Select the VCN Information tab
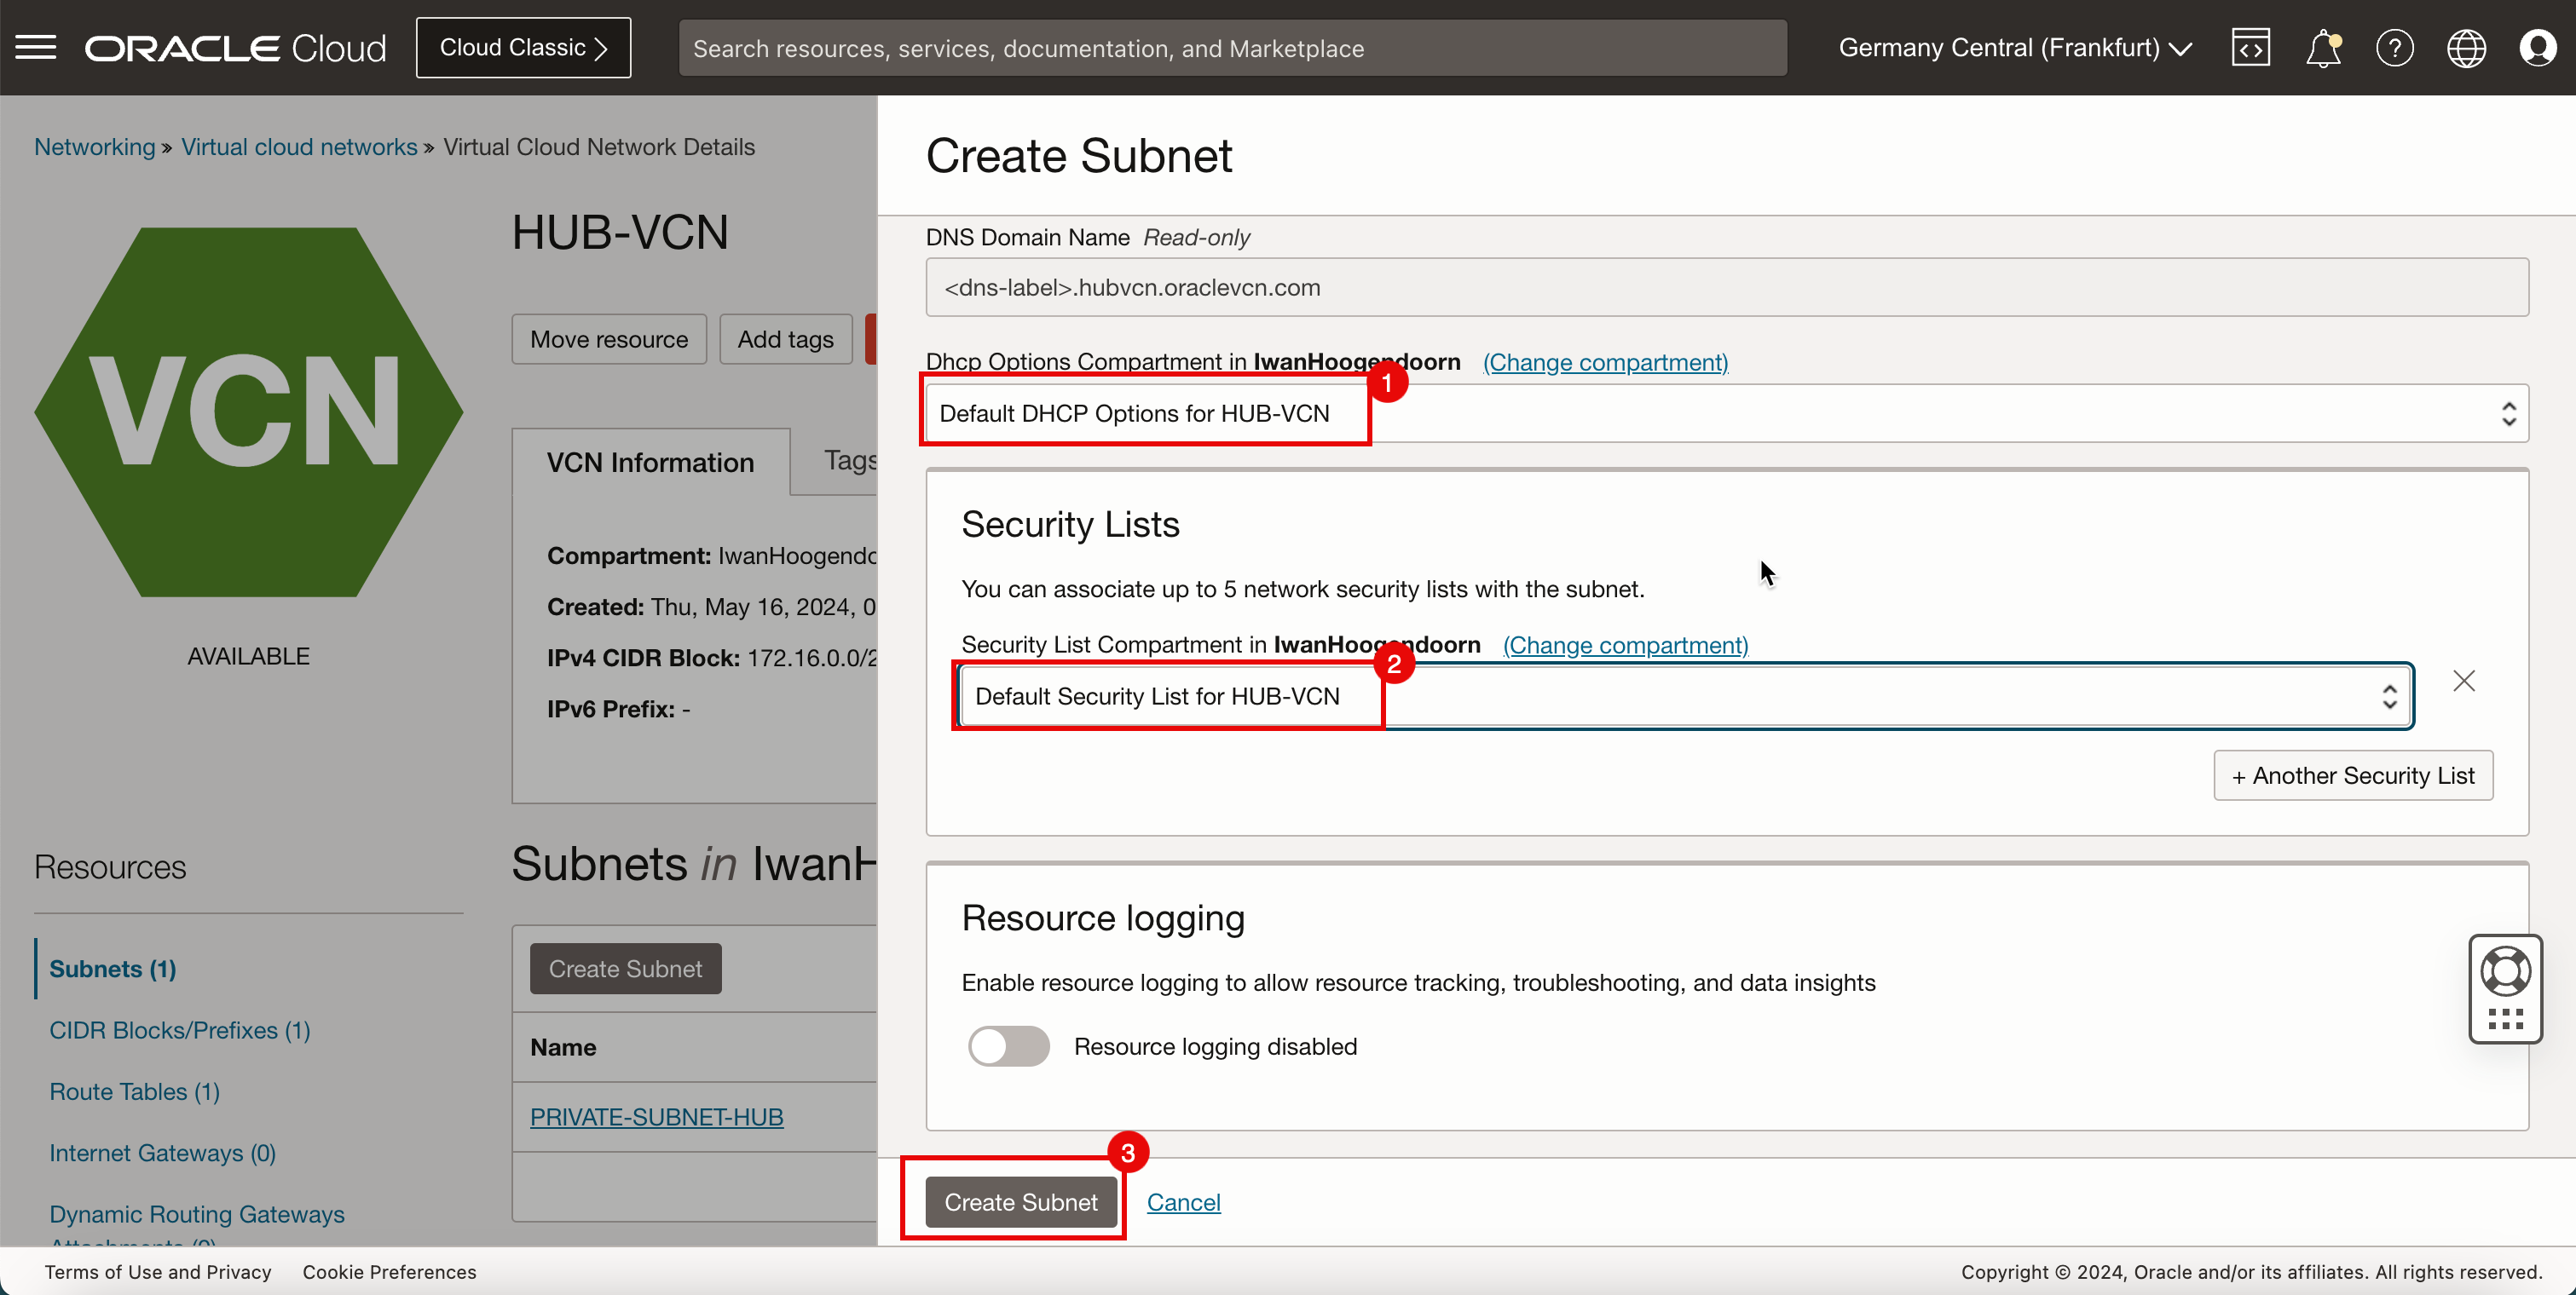This screenshot has width=2576, height=1295. [x=651, y=463]
